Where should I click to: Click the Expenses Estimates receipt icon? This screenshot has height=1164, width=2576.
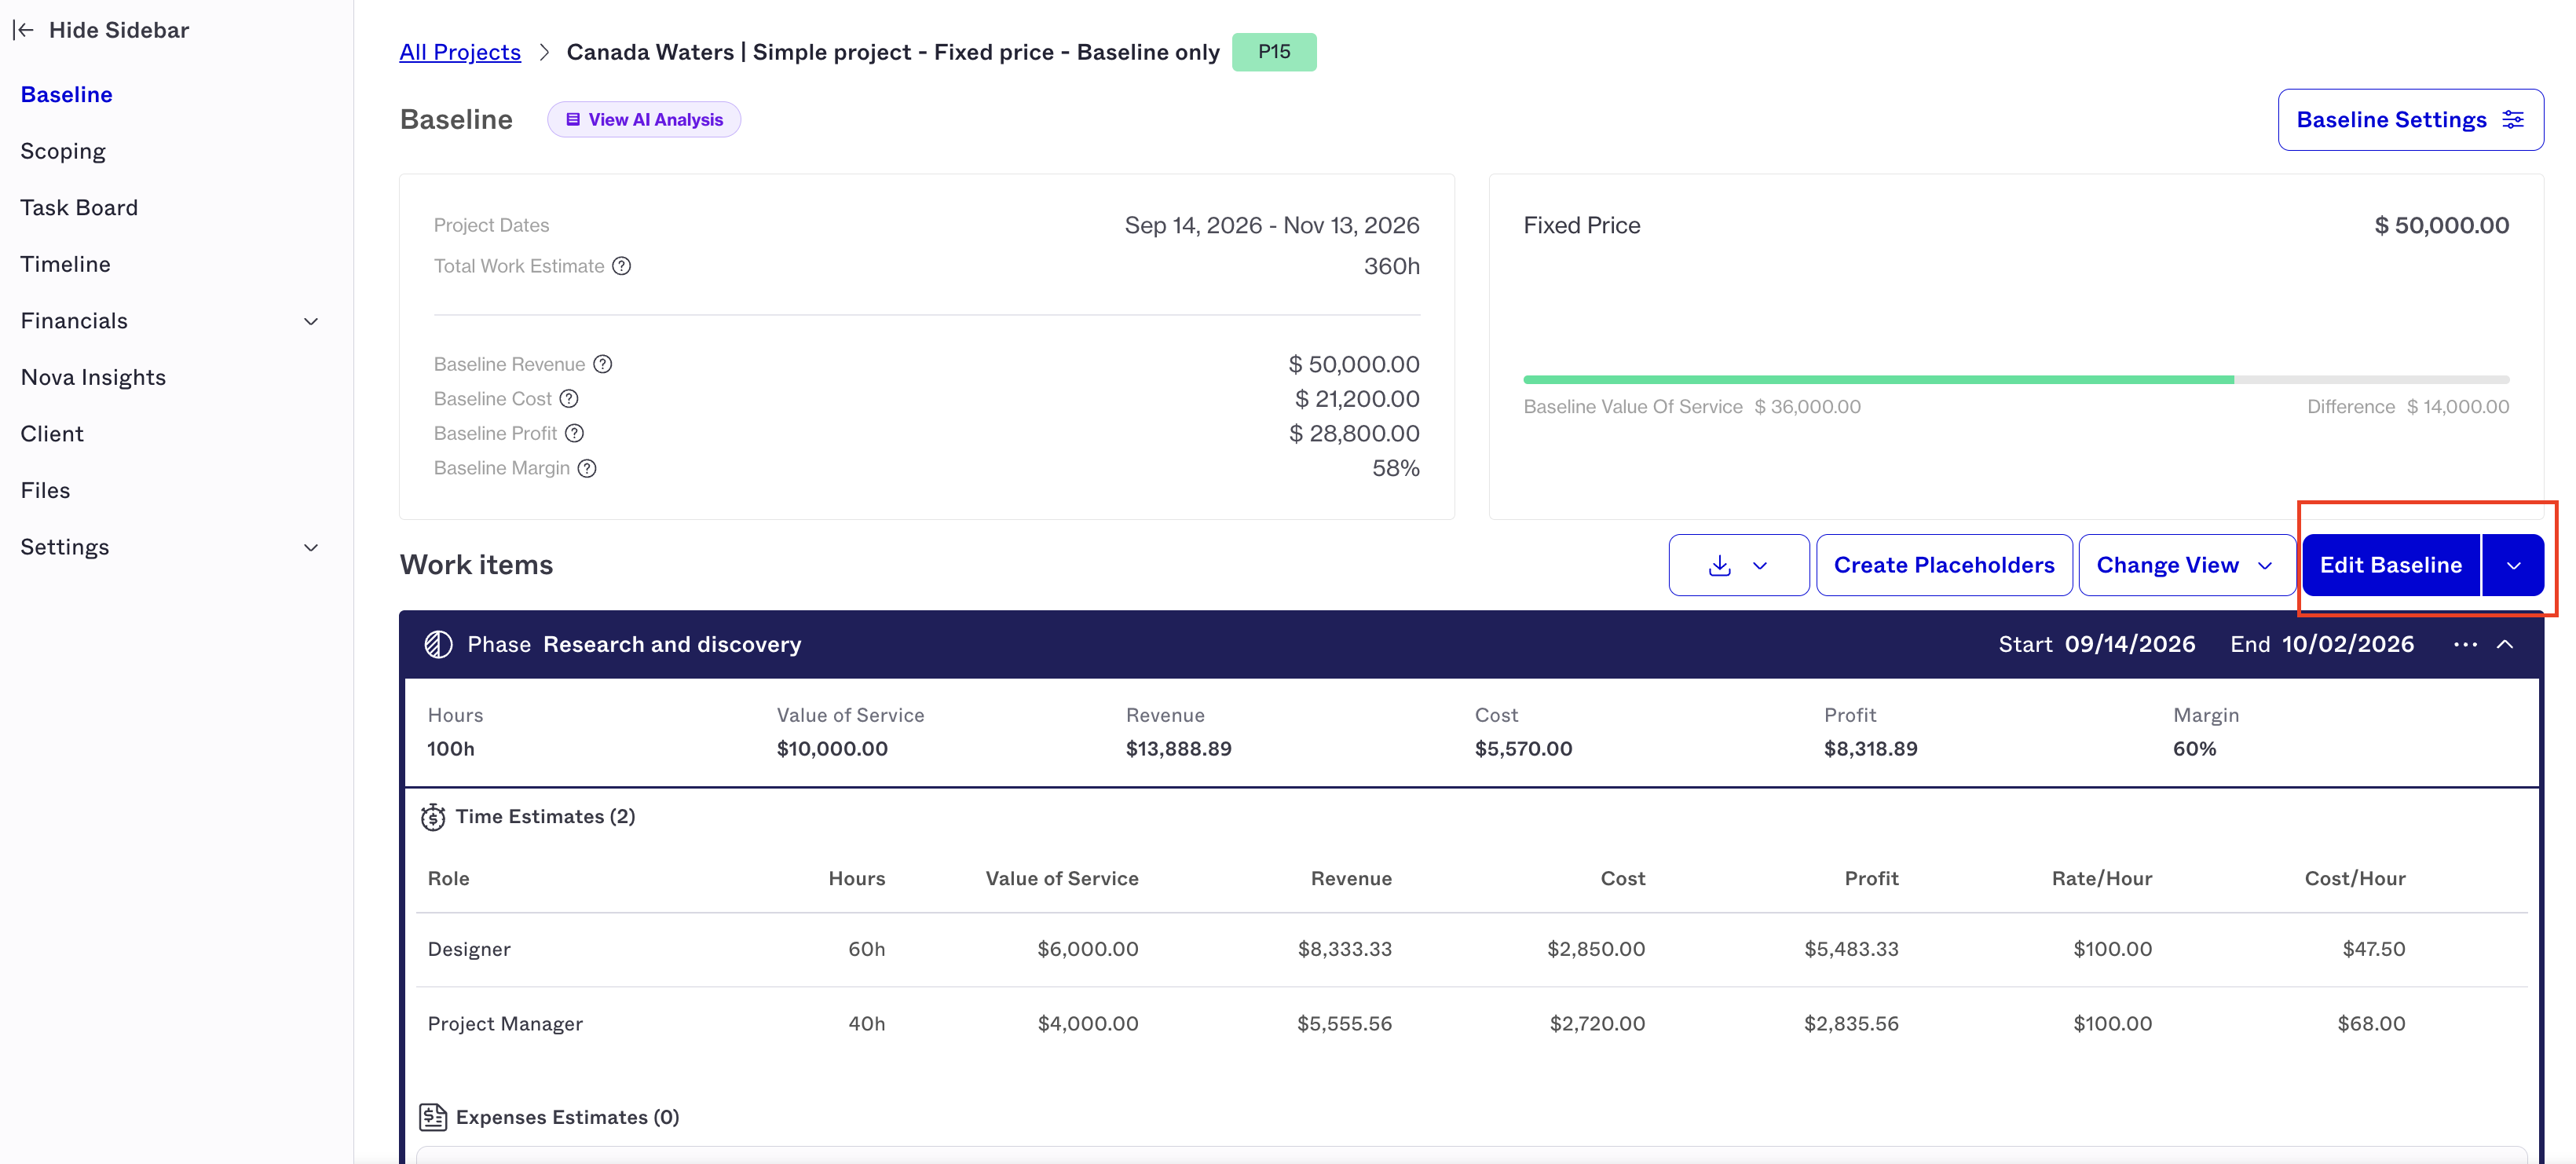point(433,1117)
